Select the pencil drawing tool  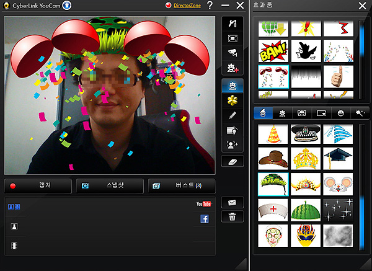click(x=232, y=115)
